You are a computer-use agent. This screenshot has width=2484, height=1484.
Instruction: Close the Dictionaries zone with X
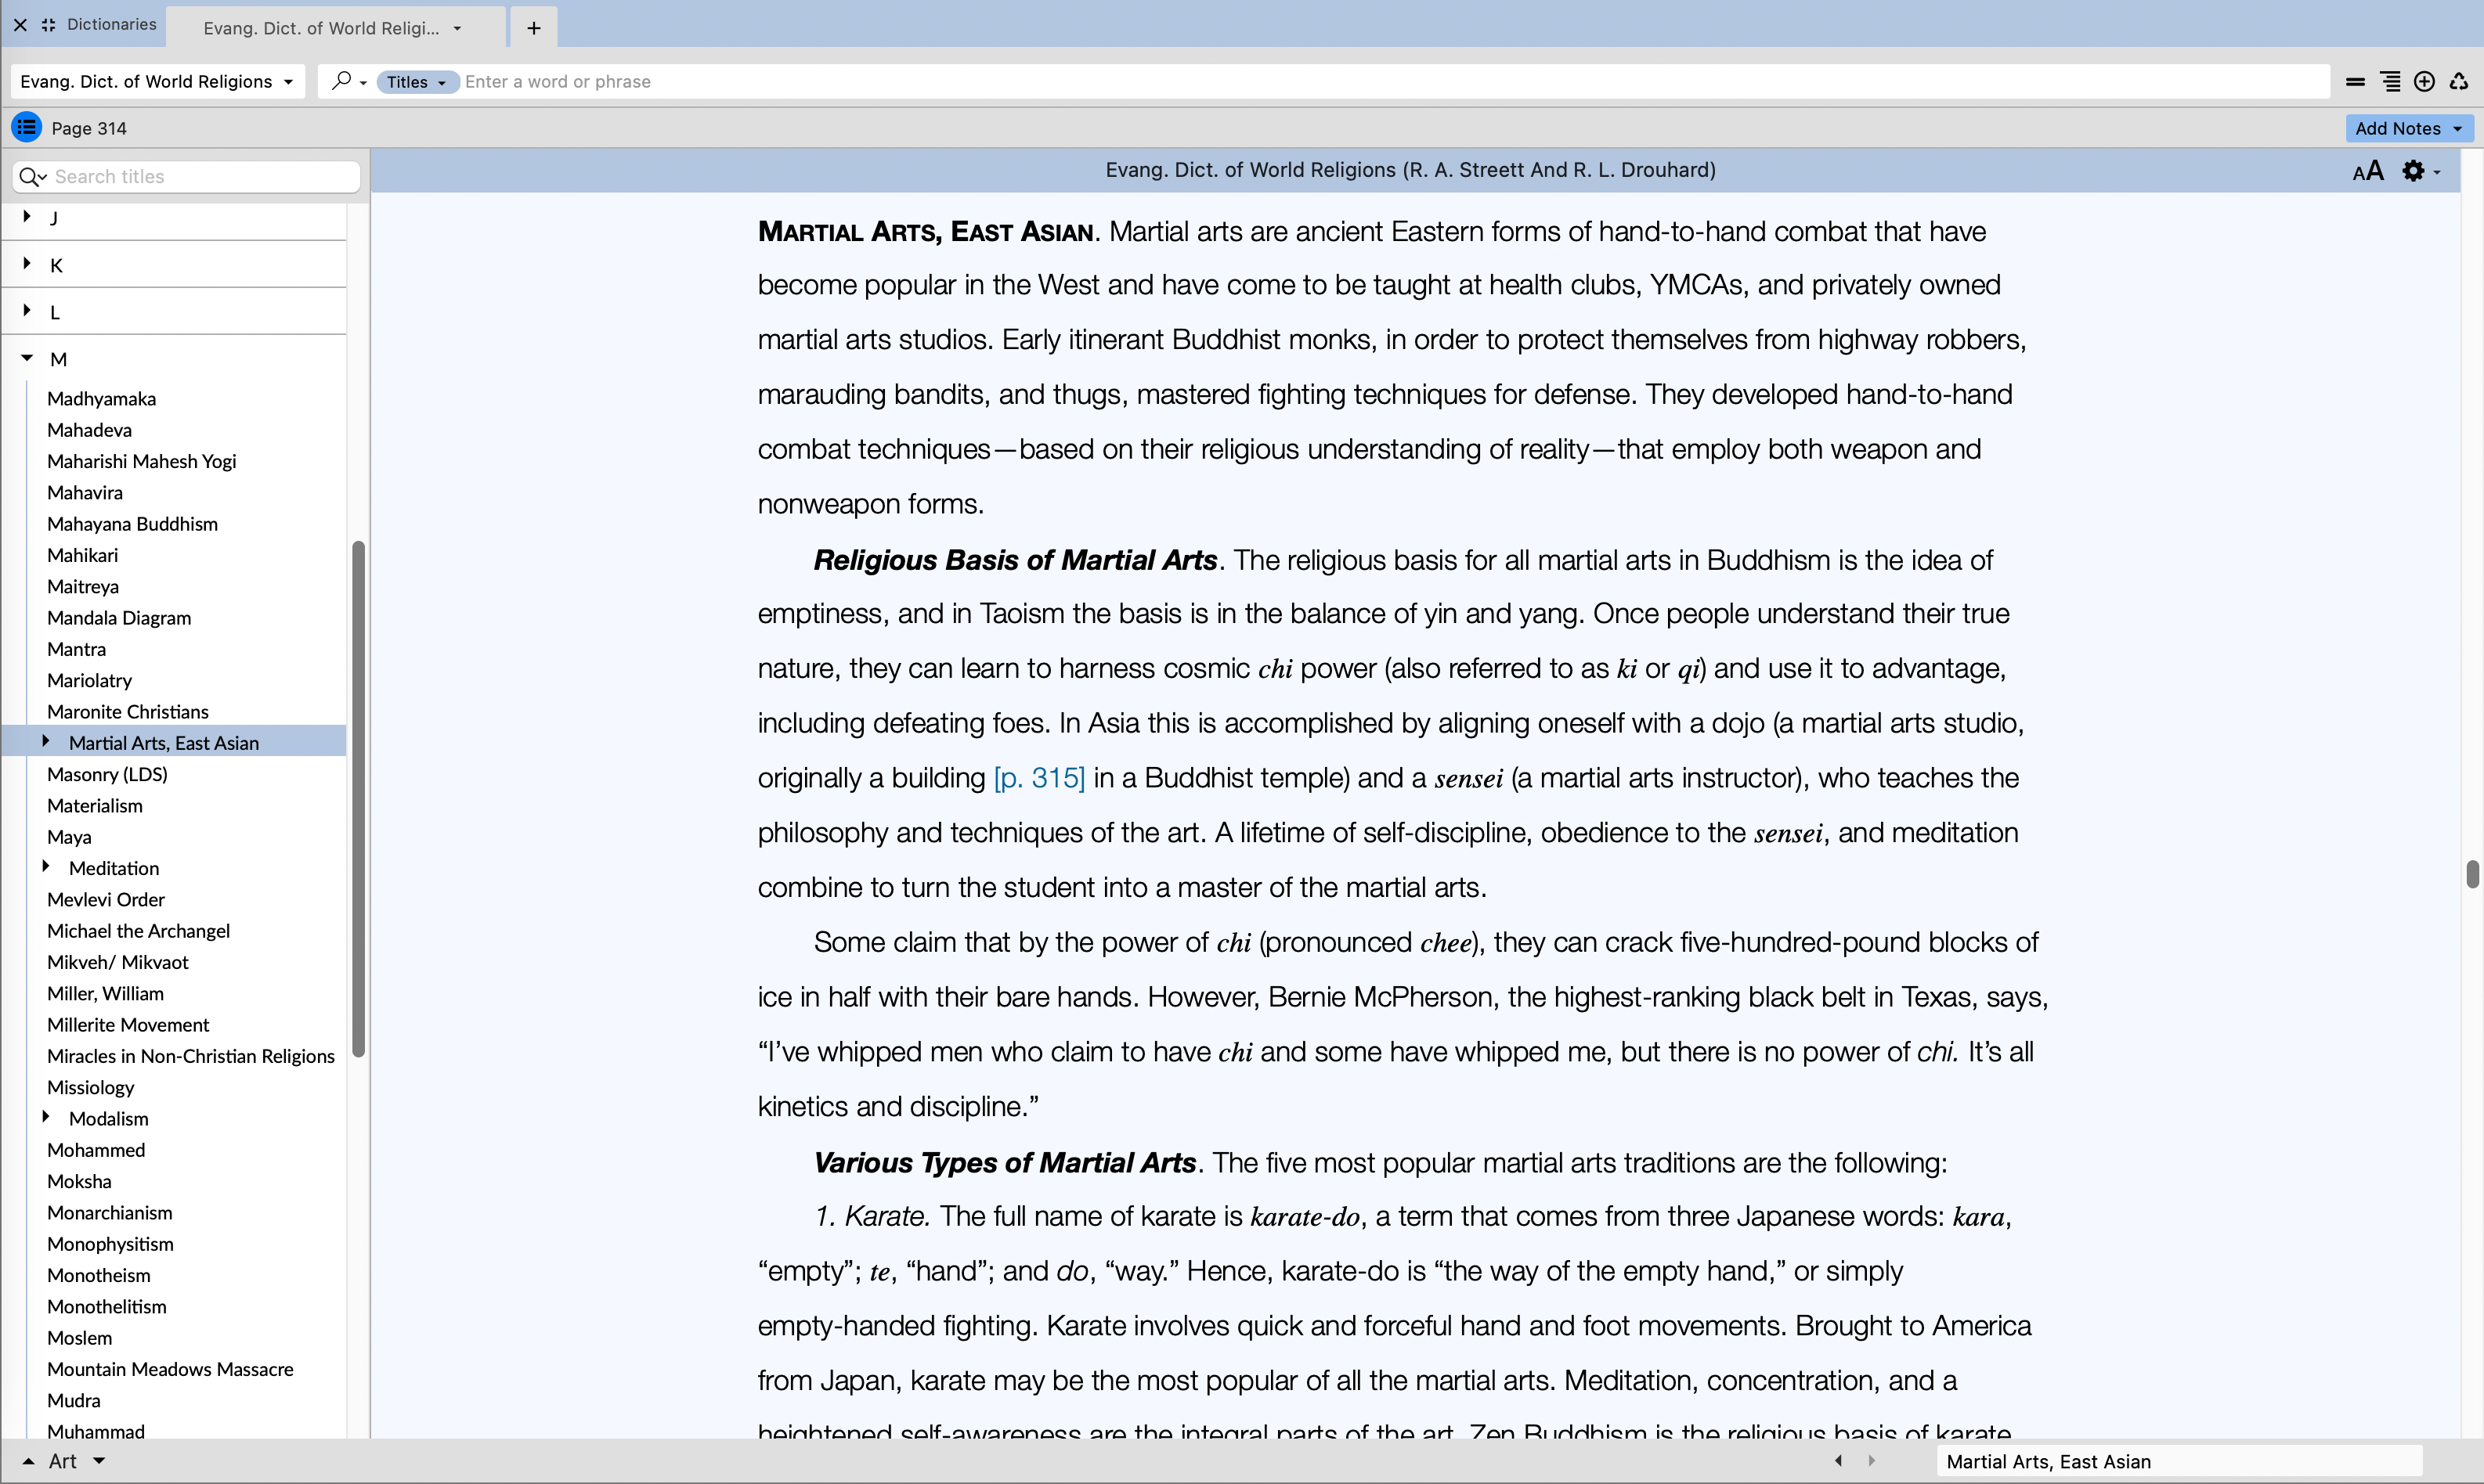click(x=20, y=25)
